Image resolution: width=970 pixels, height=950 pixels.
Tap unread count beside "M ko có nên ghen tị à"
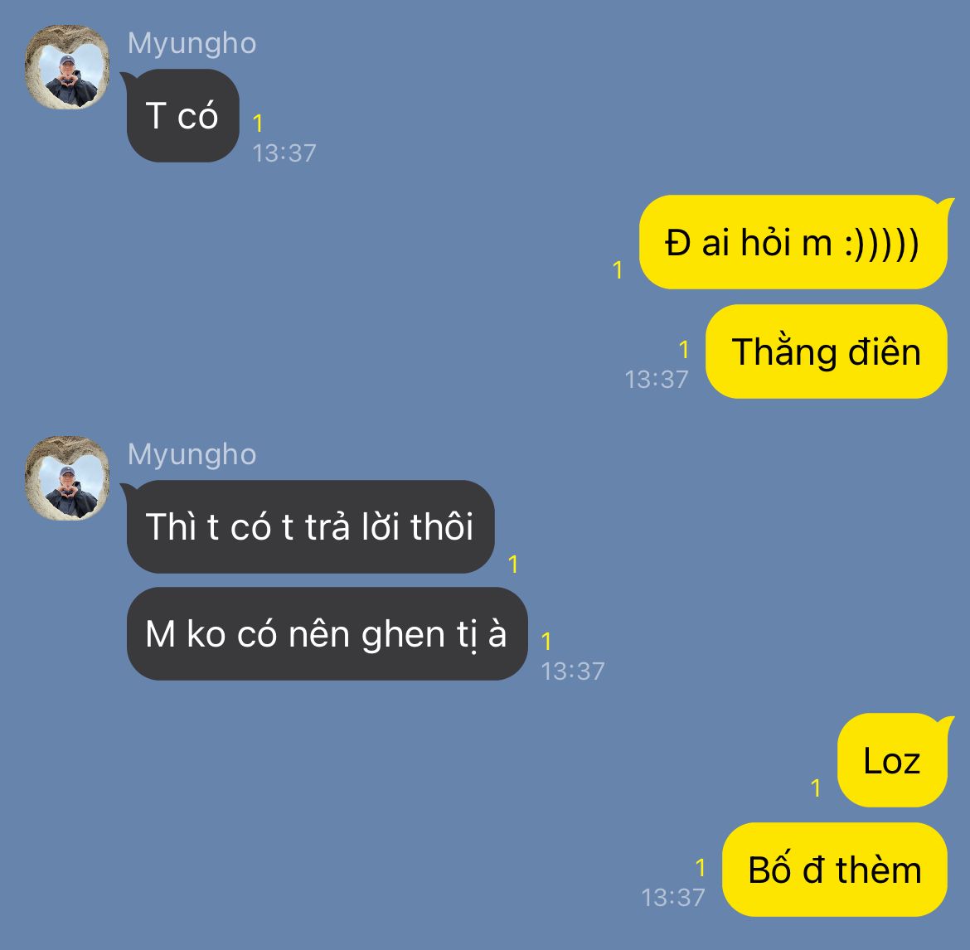[546, 642]
